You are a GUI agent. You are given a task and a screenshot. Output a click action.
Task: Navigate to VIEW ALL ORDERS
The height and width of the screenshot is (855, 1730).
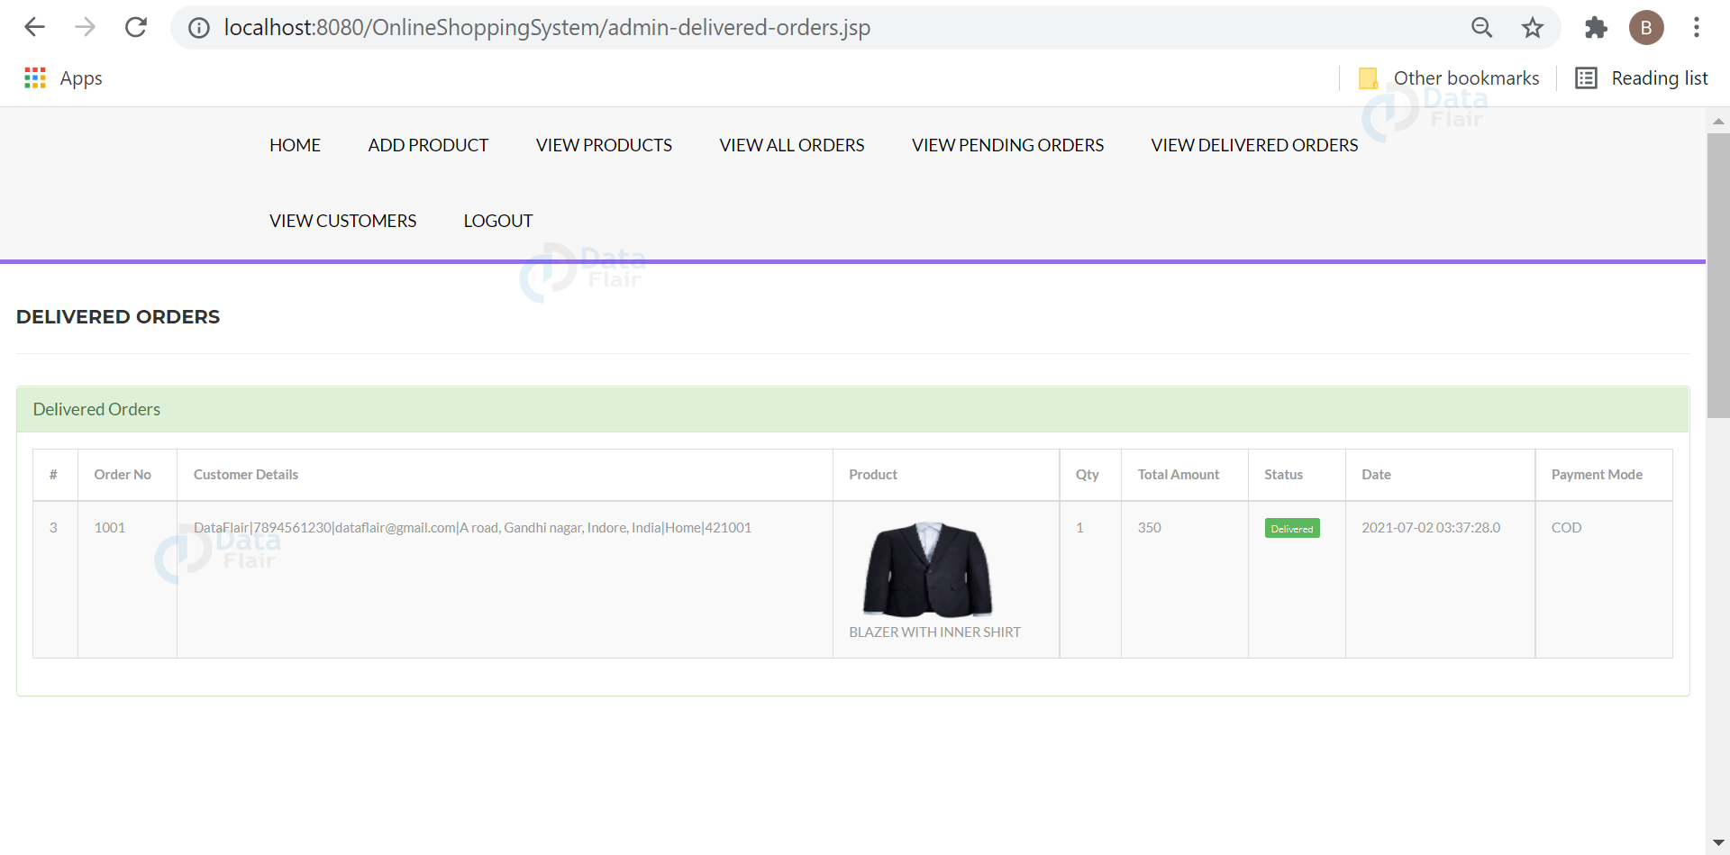[791, 144]
